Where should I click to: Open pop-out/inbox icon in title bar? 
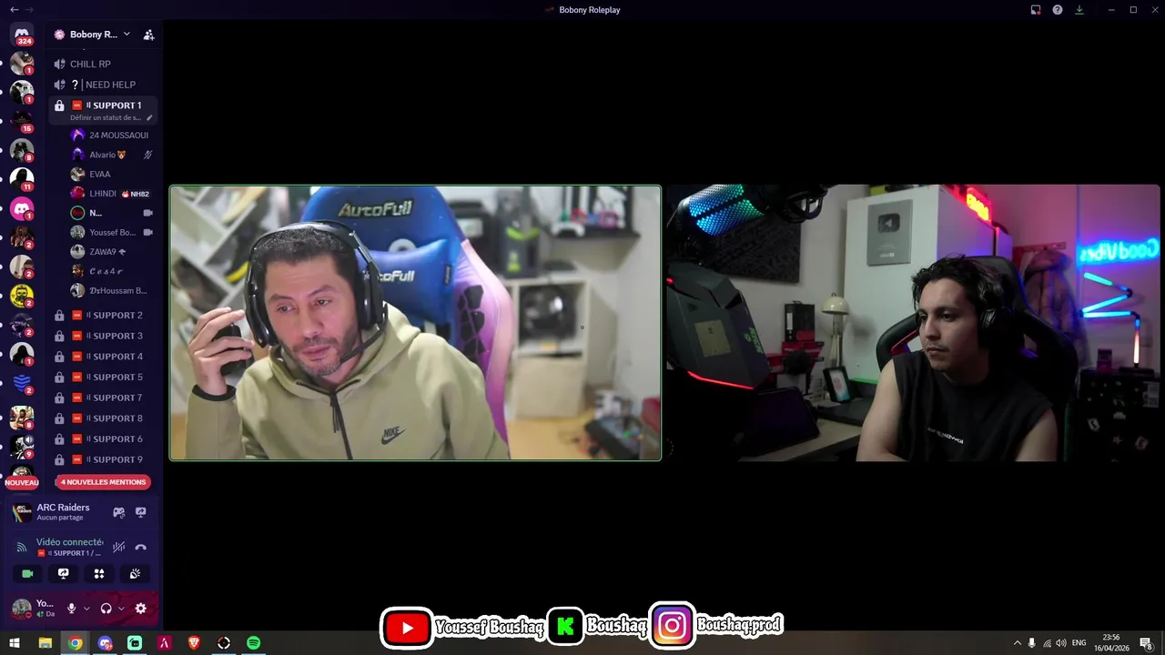pos(1036,10)
